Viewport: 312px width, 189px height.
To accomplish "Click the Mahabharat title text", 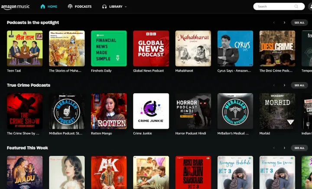I will pyautogui.click(x=184, y=71).
